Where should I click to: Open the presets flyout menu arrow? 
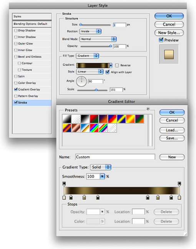[x=148, y=109]
